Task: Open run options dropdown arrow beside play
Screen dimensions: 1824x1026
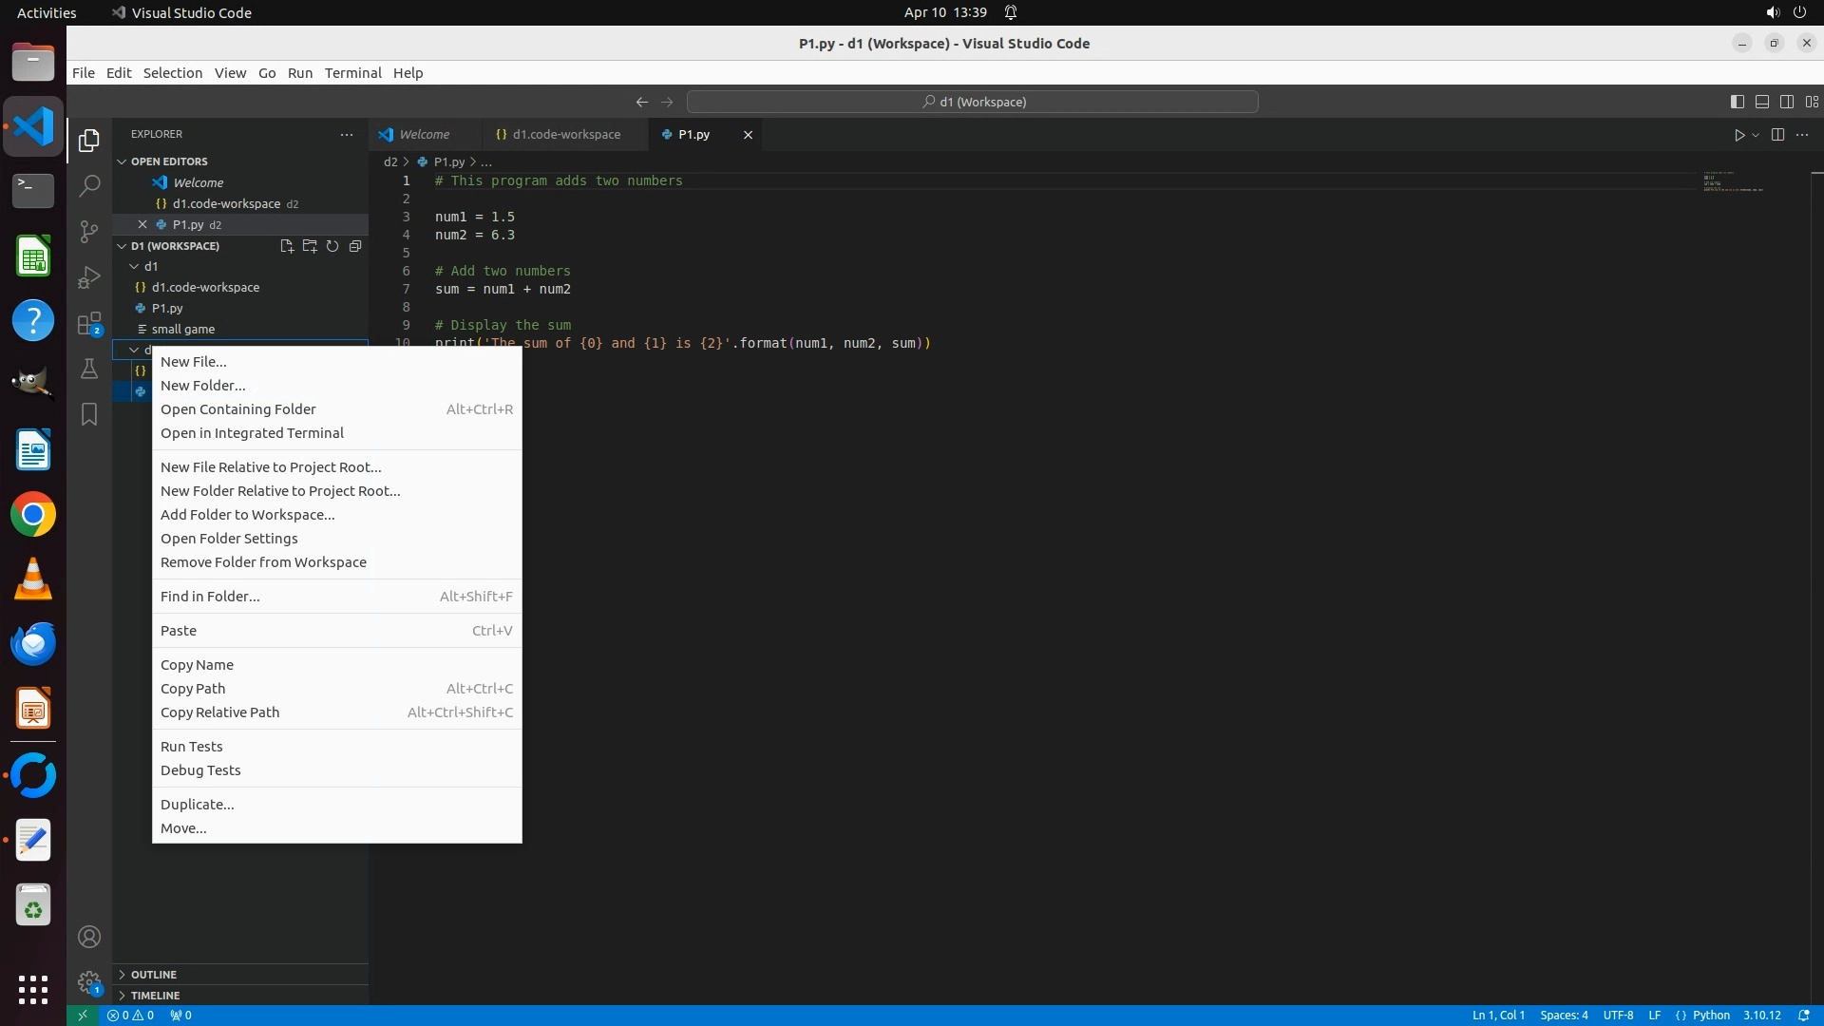Action: (1756, 135)
